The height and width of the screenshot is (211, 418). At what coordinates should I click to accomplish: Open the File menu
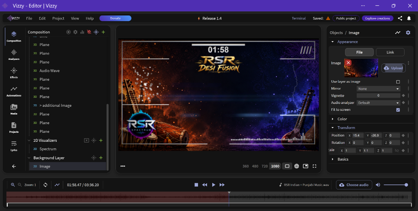pyautogui.click(x=29, y=18)
